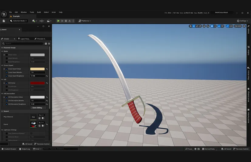
Task: Enable the Blade Metallic override checkbox
Action: pyautogui.click(x=7, y=58)
